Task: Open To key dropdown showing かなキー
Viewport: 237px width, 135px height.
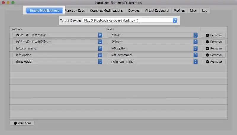Action: (153, 35)
